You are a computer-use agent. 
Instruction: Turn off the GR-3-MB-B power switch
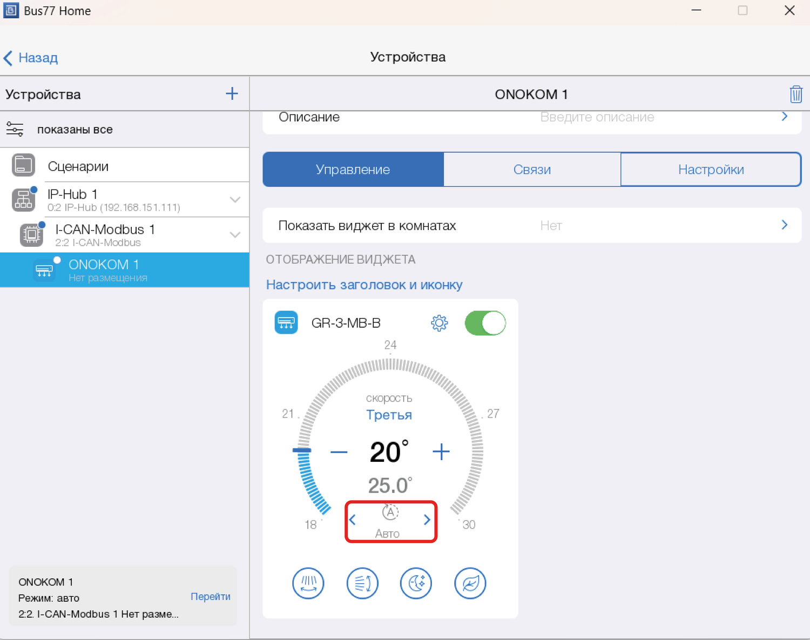click(x=485, y=323)
